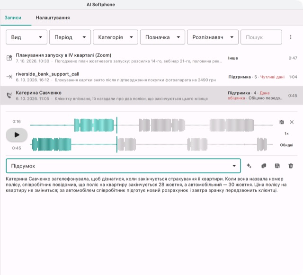The image size is (303, 275).
Task: Expand the Позначка filter dropdown
Action: (162, 37)
